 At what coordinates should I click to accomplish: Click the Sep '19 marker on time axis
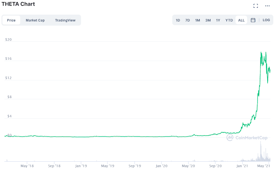click(x=134, y=166)
